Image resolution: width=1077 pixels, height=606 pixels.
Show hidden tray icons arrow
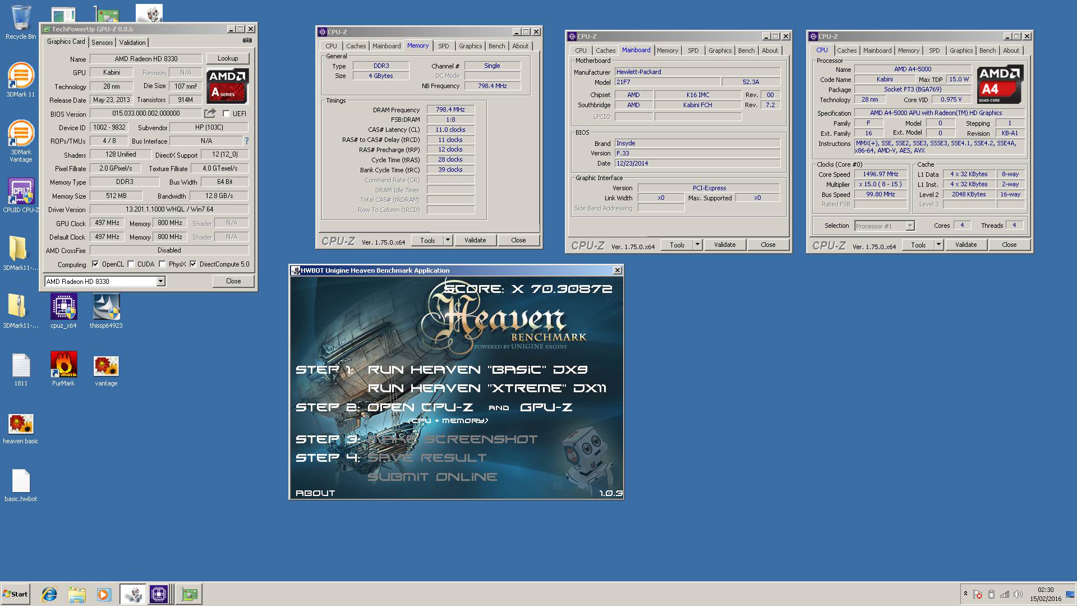coord(965,594)
